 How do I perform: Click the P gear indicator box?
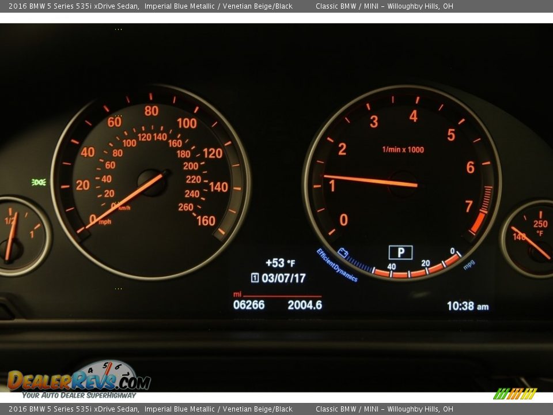coord(400,252)
